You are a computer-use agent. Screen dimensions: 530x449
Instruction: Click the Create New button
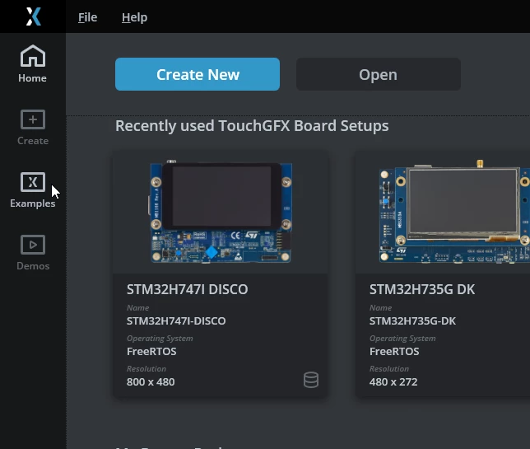click(x=198, y=74)
